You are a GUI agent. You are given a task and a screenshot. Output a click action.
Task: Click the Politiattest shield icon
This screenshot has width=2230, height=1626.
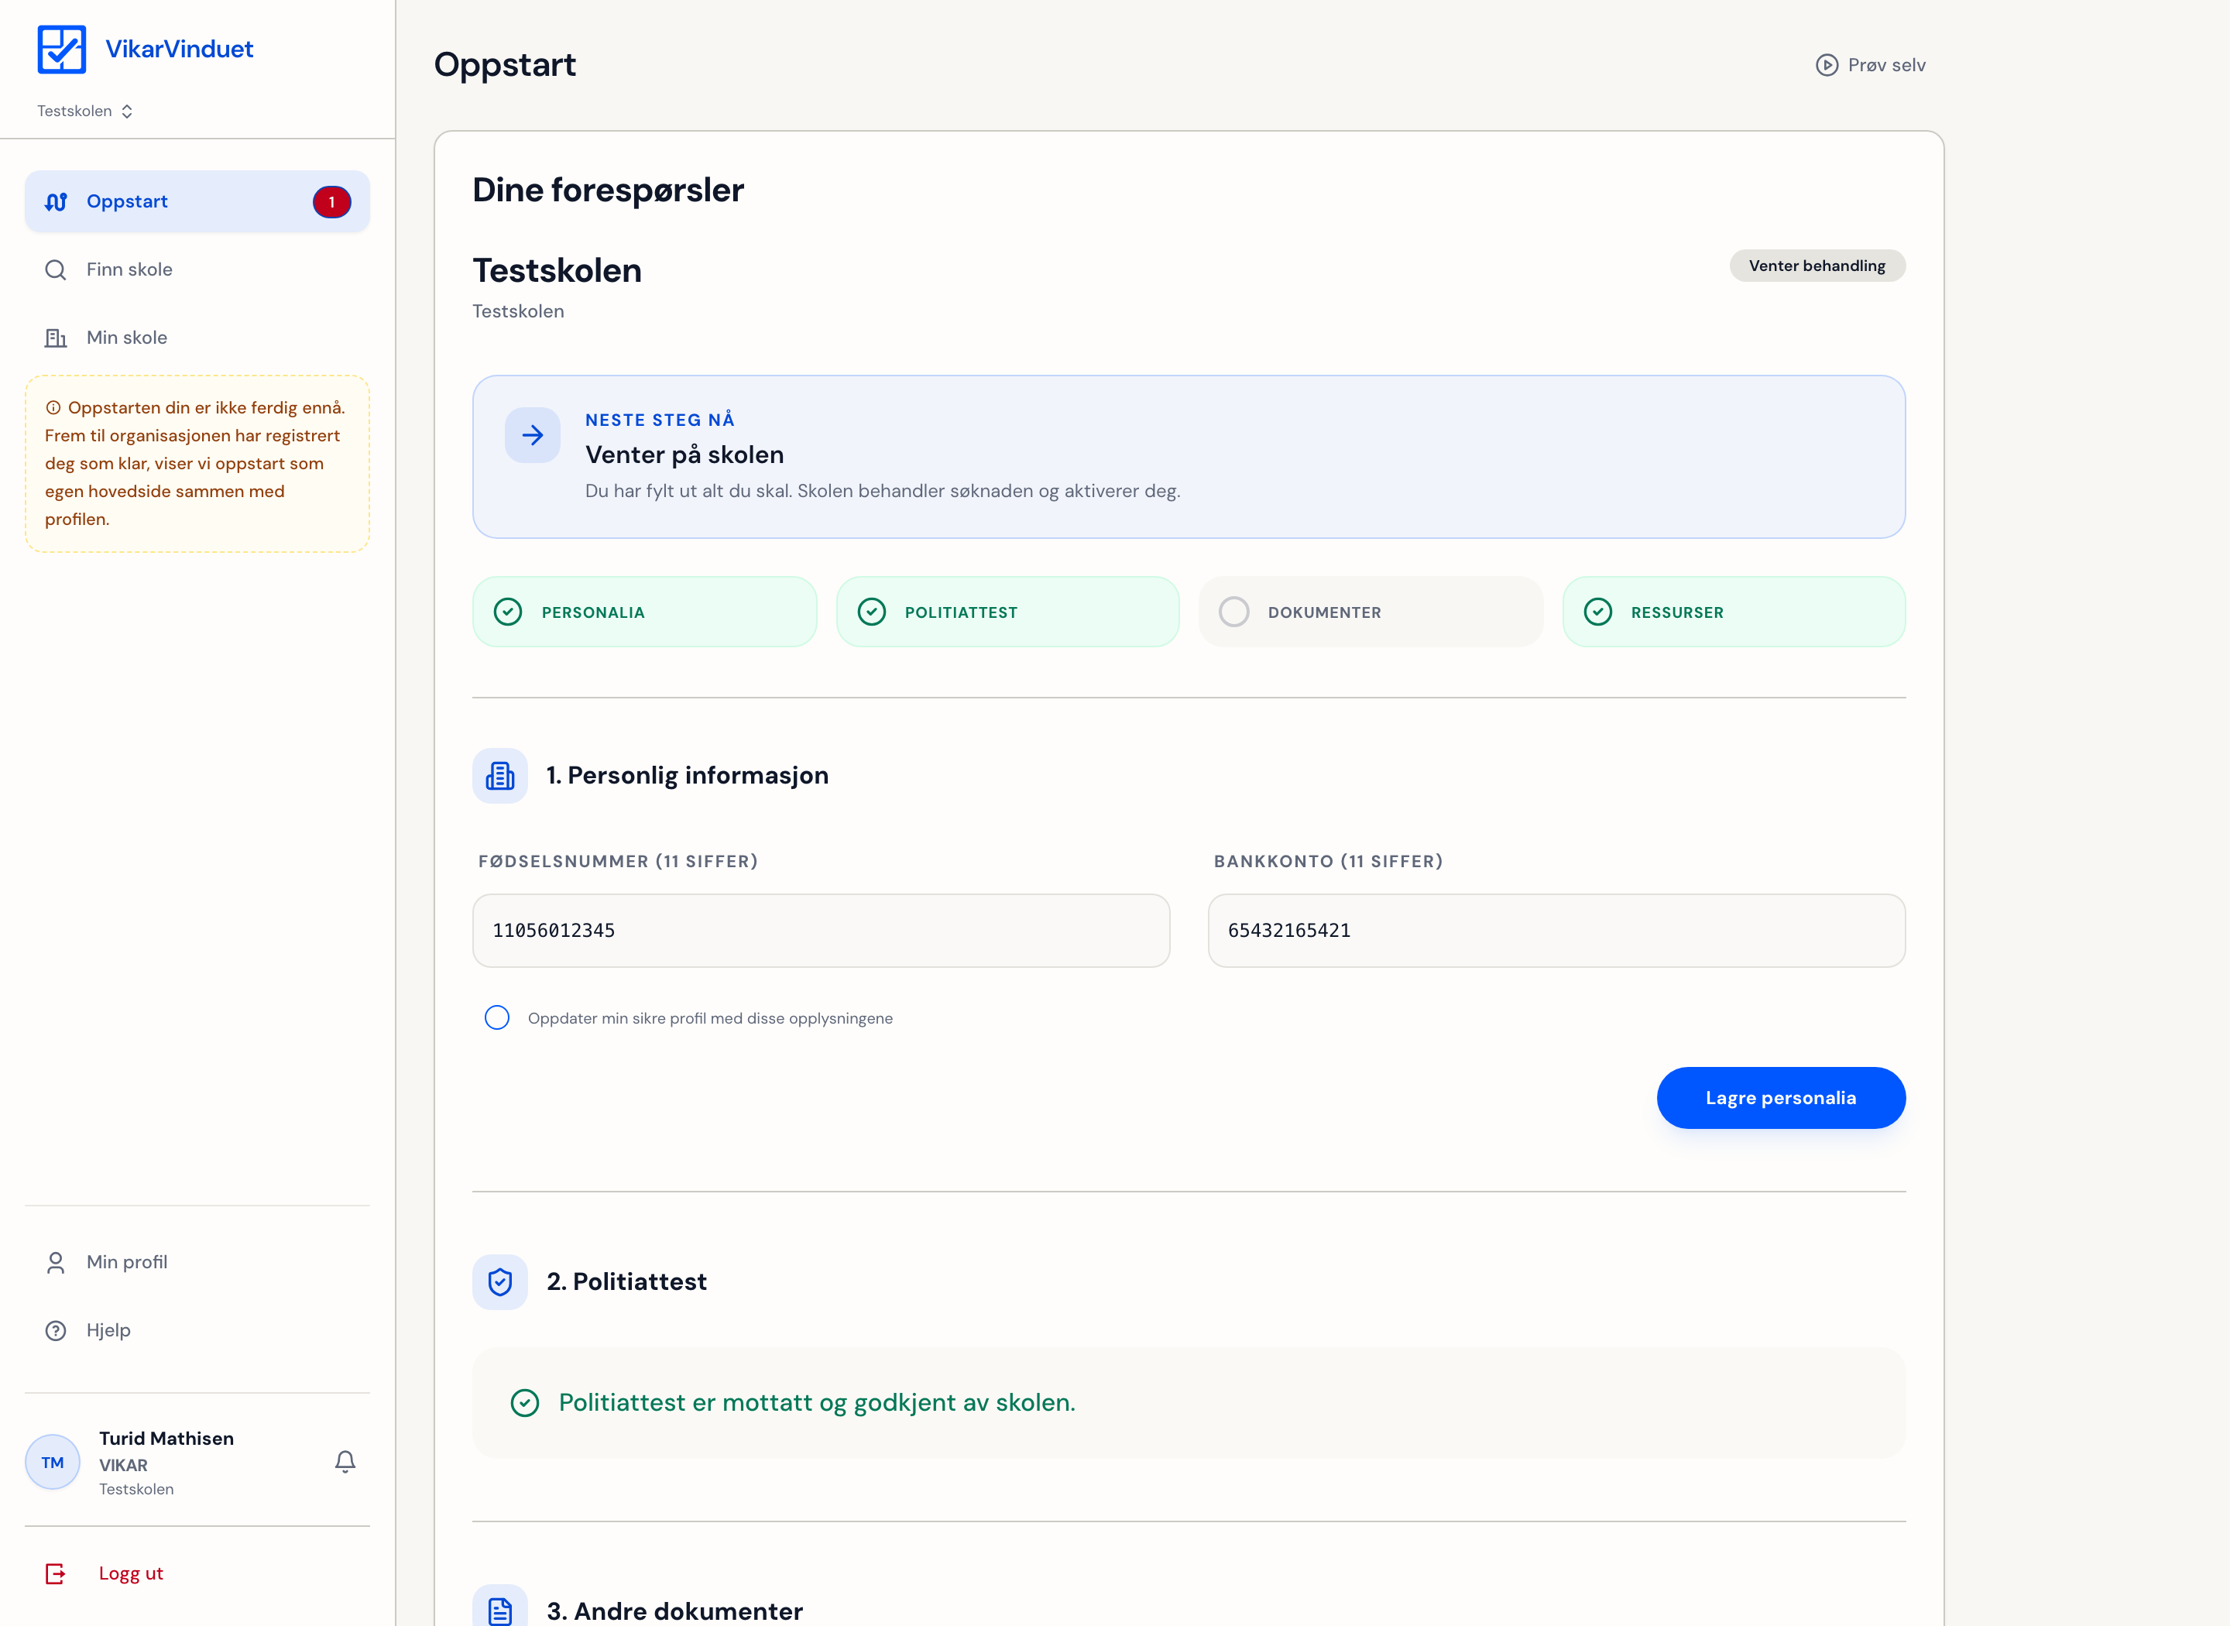(x=500, y=1281)
